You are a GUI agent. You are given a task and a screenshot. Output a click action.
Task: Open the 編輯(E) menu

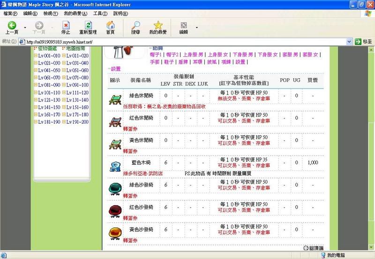pyautogui.click(x=30, y=14)
